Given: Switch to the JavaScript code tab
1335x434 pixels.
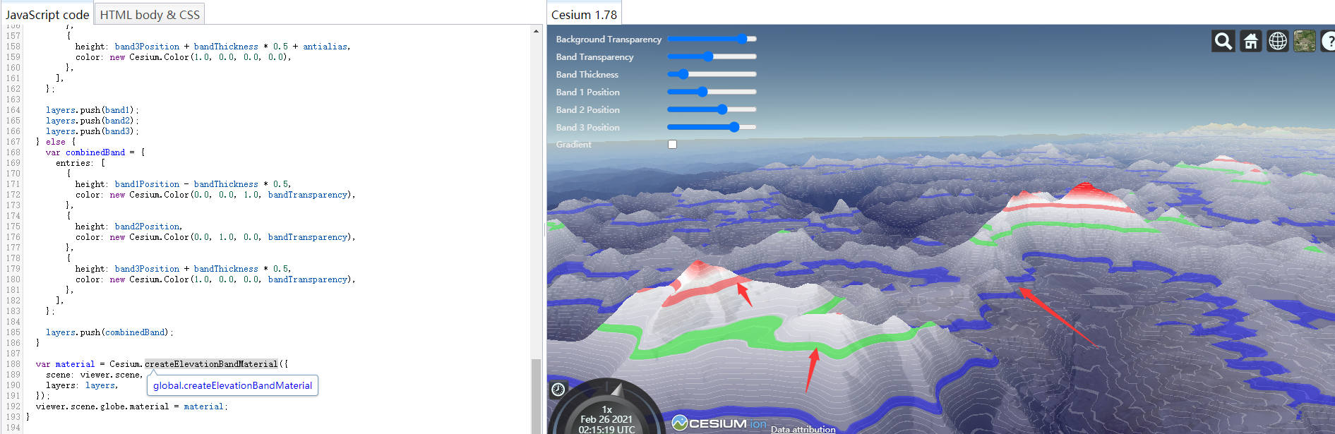Looking at the screenshot, I should (x=47, y=14).
